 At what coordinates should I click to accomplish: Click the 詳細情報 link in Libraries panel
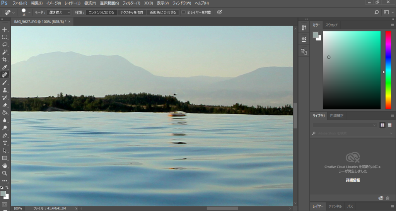click(352, 180)
